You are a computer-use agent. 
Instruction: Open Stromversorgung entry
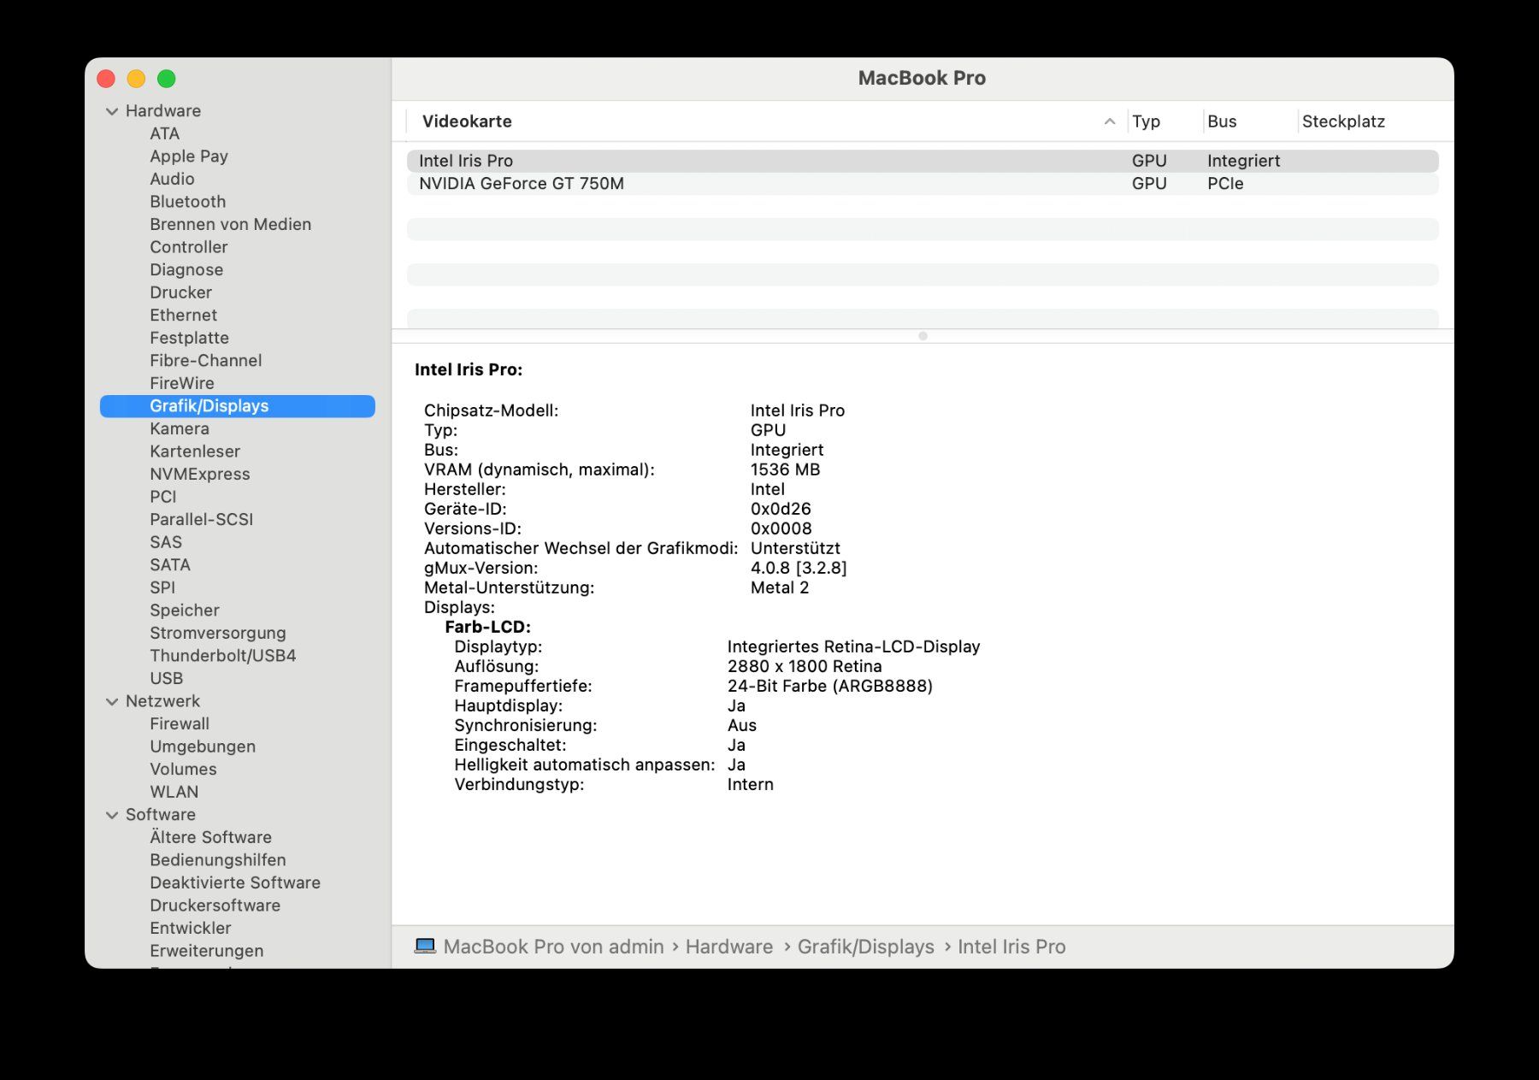218,633
